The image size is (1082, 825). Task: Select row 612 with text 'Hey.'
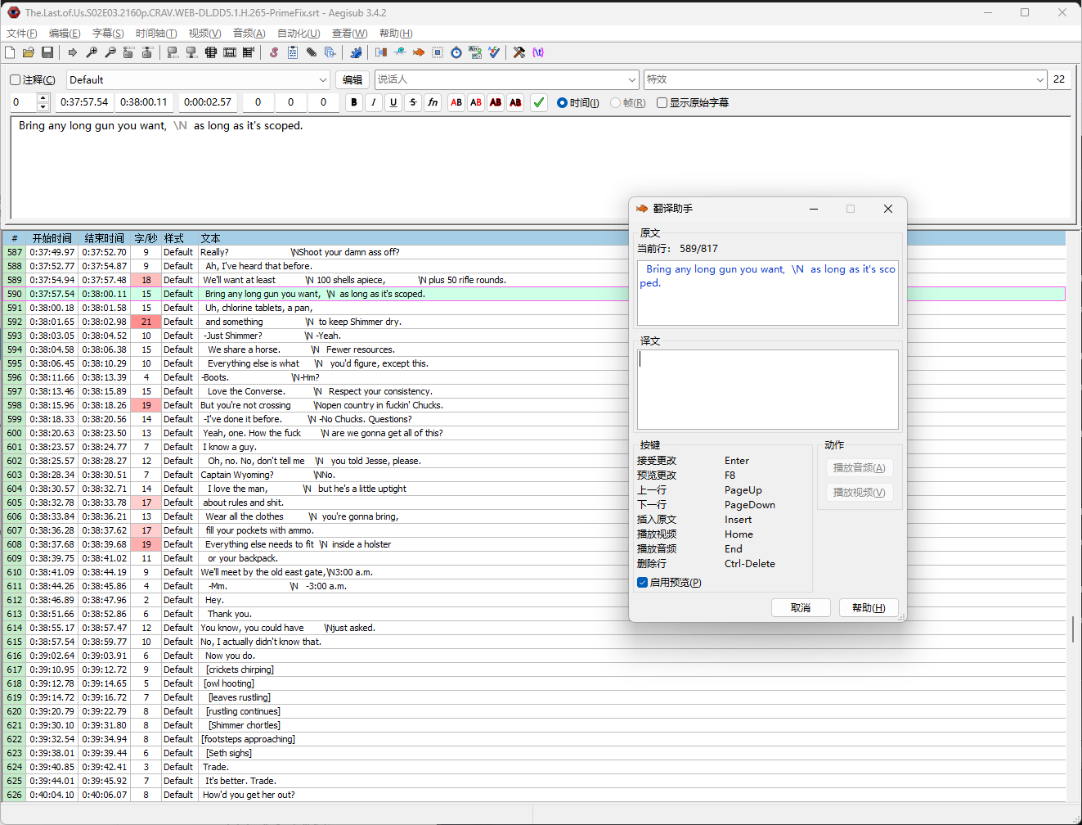534,600
